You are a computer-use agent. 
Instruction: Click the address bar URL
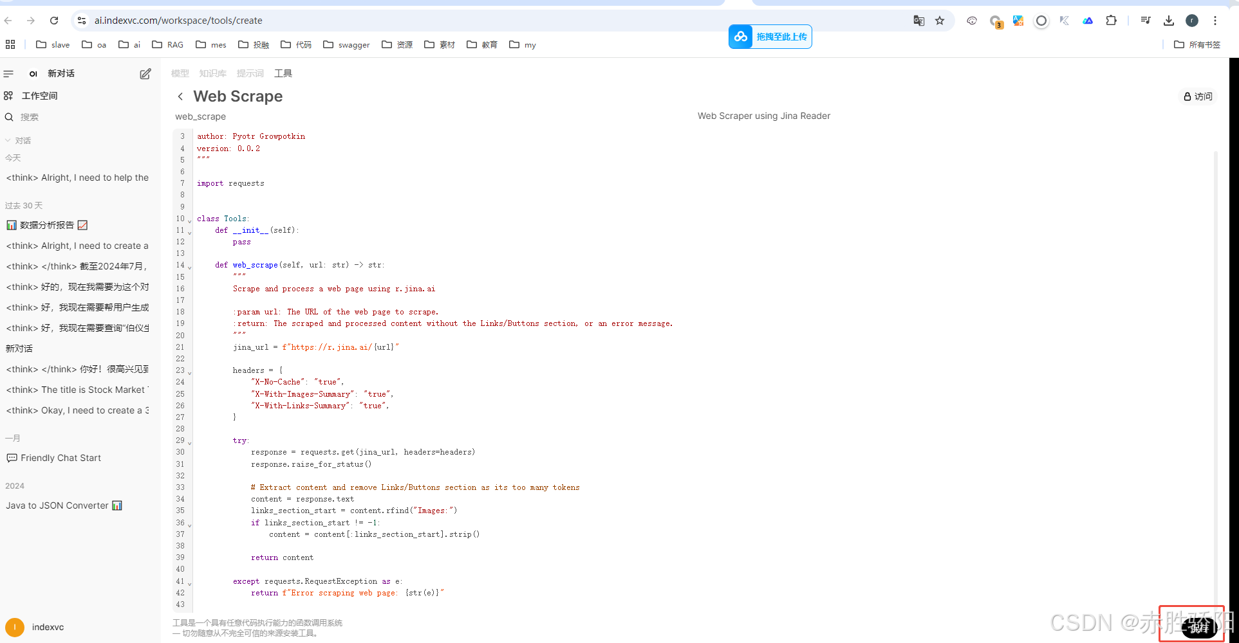point(178,21)
